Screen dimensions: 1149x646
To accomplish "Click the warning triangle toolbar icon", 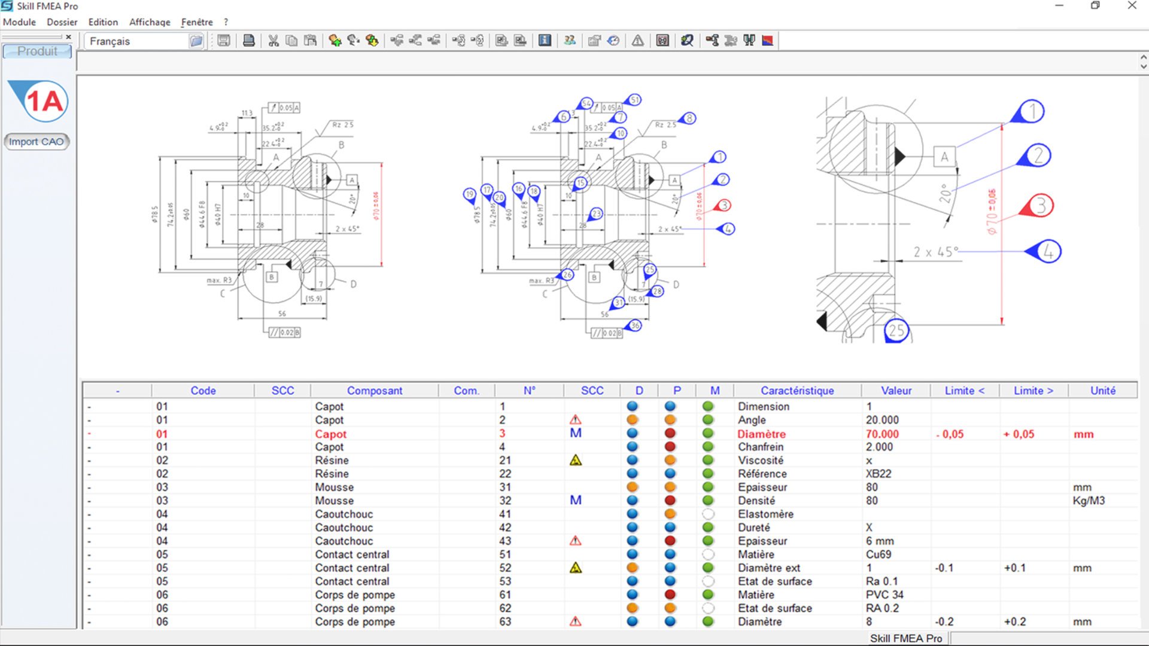I will click(638, 41).
